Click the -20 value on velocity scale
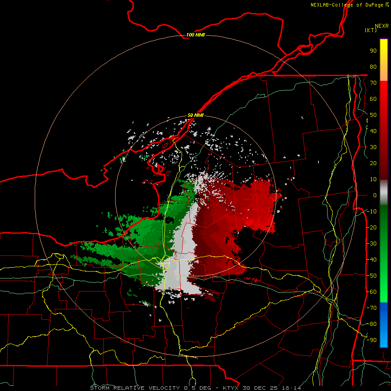The width and height of the screenshot is (391, 391). (x=371, y=227)
